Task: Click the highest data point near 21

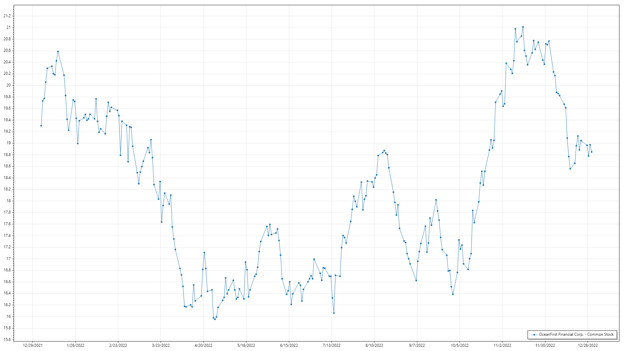Action: 523,27
